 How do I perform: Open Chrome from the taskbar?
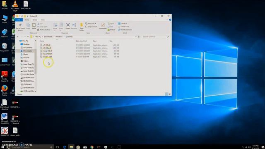(x=92, y=147)
